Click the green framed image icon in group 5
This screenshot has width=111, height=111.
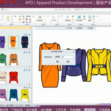23,16
